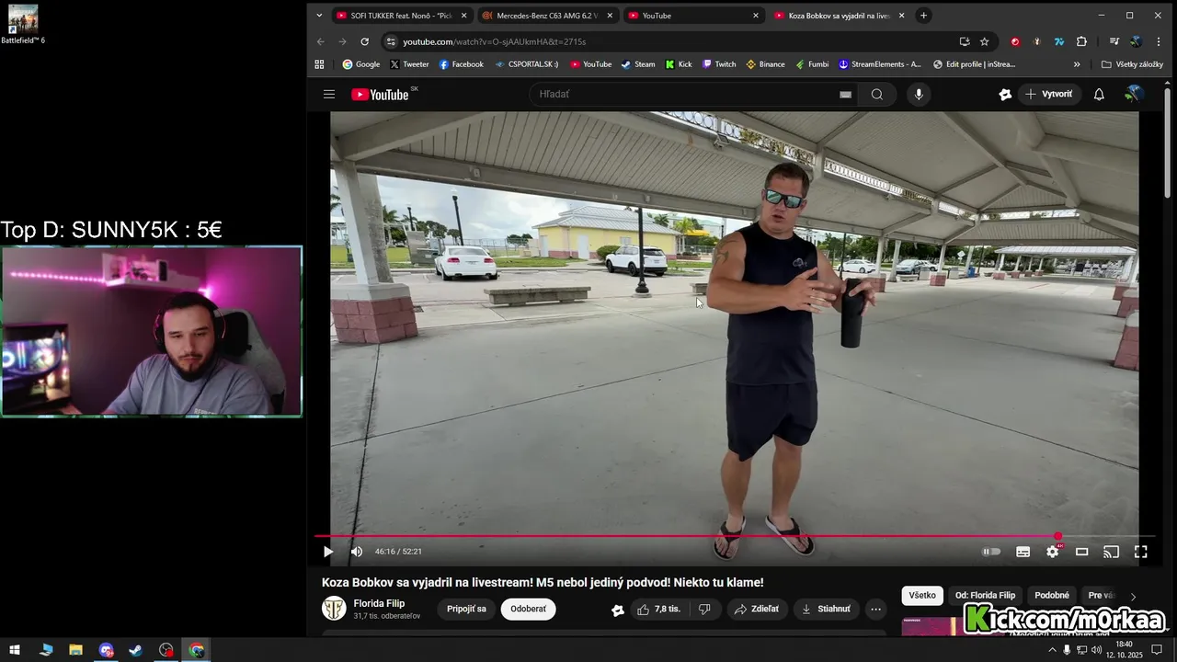This screenshot has height=662, width=1177.
Task: Open the apps grid in the bookmarks bar
Action: [x=319, y=64]
